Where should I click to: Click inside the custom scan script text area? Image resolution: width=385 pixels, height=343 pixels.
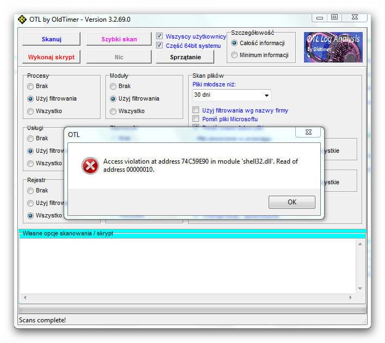click(188, 266)
